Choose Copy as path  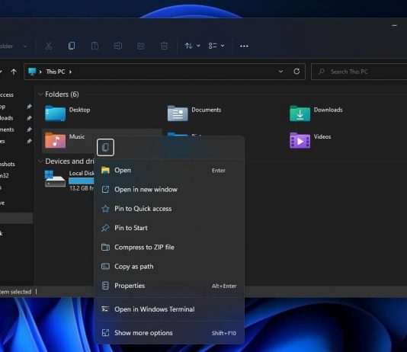169,267
